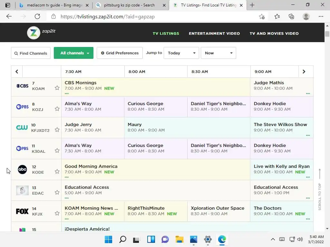Open taskbar Search
The width and height of the screenshot is (330, 247).
click(123, 239)
